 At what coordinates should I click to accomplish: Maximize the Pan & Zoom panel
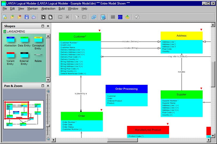(43, 86)
